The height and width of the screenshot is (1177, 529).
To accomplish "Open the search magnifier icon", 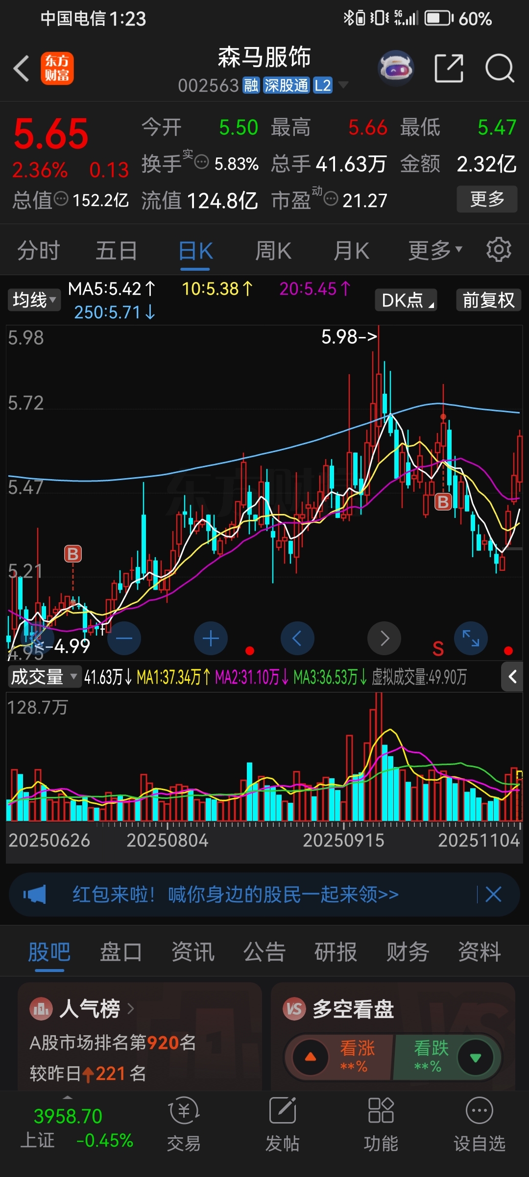I will [x=499, y=68].
